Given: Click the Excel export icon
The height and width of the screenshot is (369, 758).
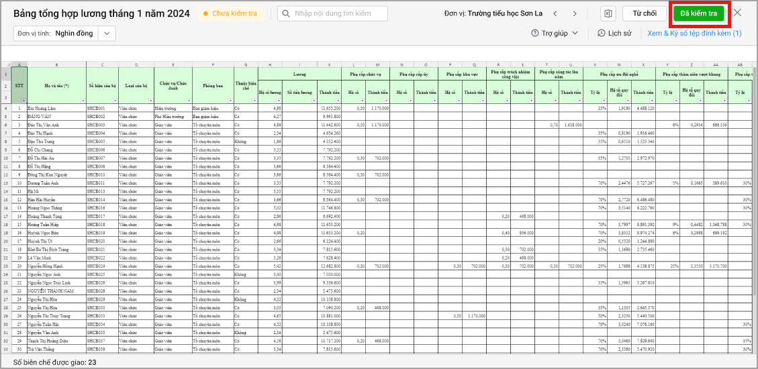Looking at the screenshot, I should tap(607, 13).
